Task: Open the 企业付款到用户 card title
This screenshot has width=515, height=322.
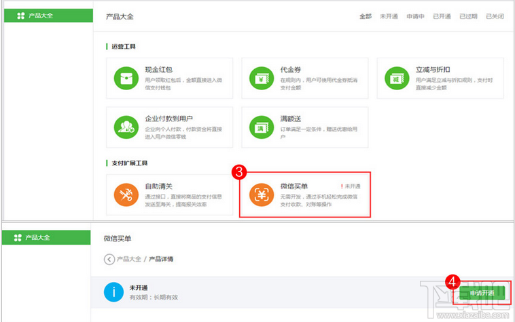Action: tap(168, 119)
